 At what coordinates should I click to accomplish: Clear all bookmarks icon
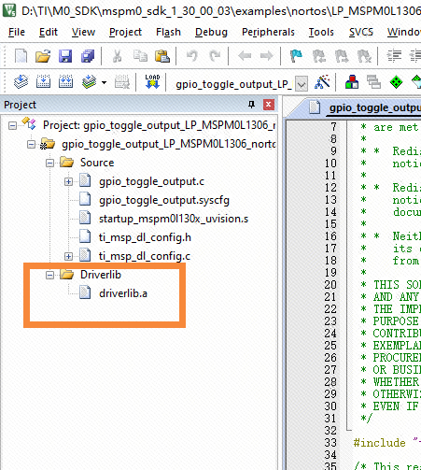pos(364,56)
